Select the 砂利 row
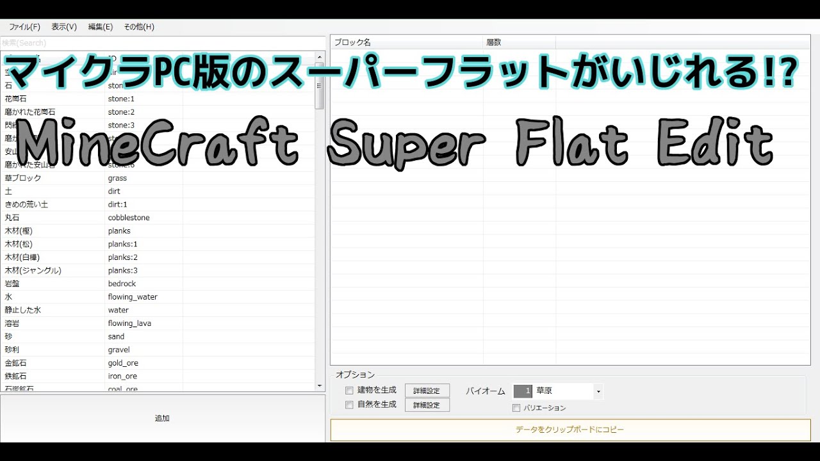This screenshot has width=820, height=461. click(x=158, y=350)
